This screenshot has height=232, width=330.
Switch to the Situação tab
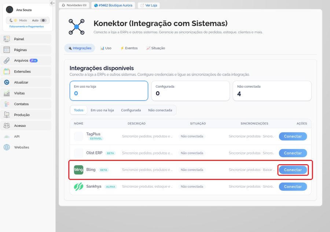click(156, 48)
